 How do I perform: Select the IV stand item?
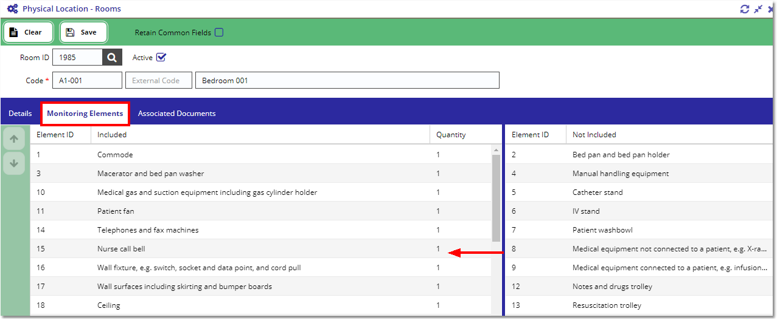640,211
